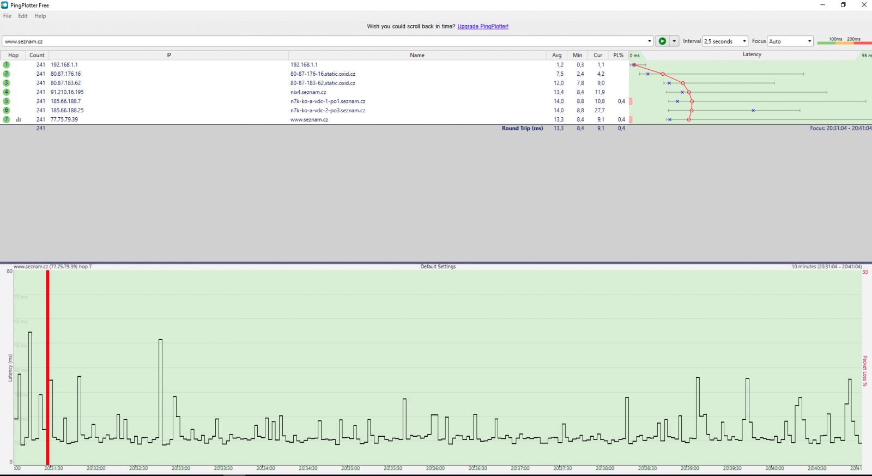
Task: Click hop 6 green circle icon
Action: 7,110
